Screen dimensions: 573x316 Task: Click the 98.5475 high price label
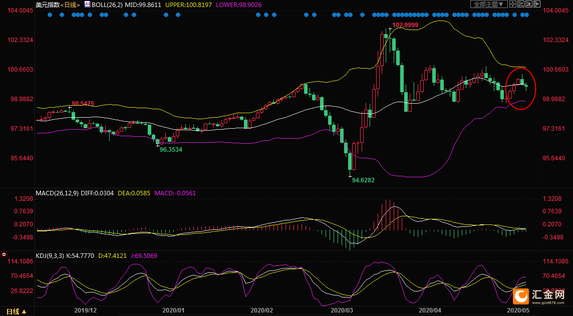tap(83, 104)
